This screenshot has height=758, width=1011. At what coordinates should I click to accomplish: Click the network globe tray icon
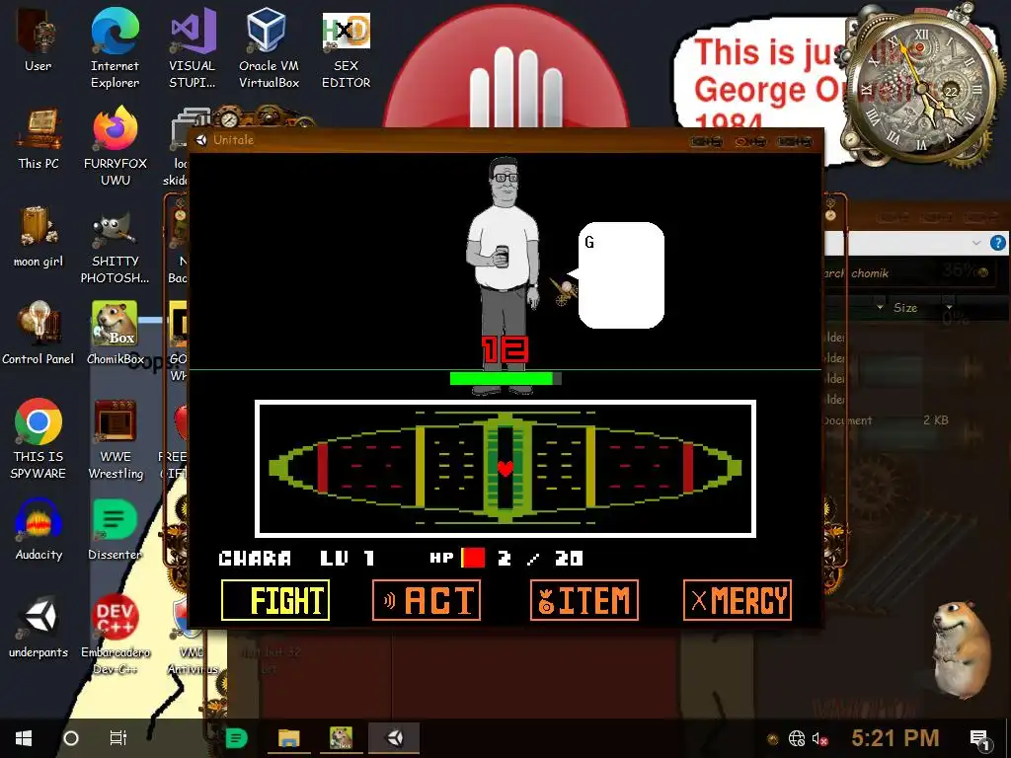click(x=797, y=738)
